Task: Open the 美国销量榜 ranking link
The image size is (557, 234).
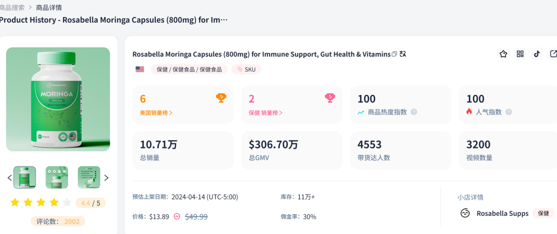Action: tap(156, 112)
